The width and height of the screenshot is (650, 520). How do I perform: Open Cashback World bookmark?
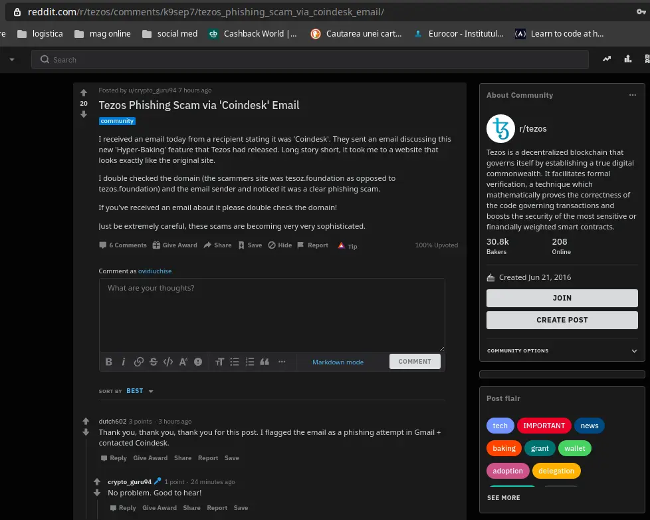point(253,34)
